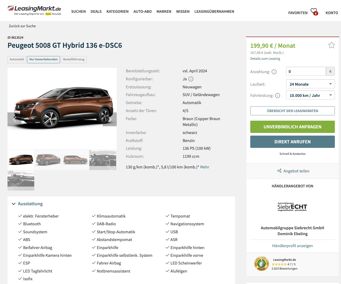Click the Peugeot 5008 GT Hybrid title
The image size is (341, 284).
point(65,45)
